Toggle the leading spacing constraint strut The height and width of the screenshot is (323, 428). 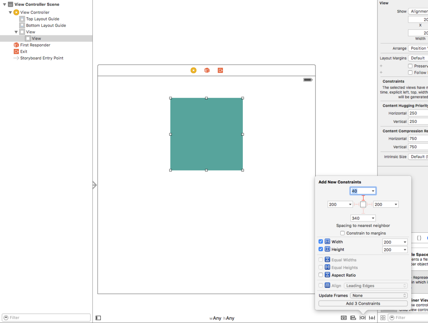(x=357, y=204)
